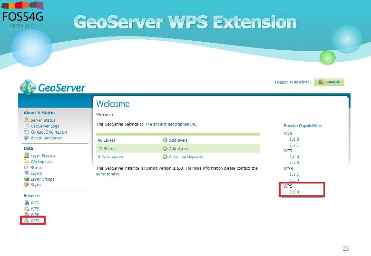The image size is (371, 256).
Task: Open WMS 1.1.1 capabilities
Action: pos(294,174)
